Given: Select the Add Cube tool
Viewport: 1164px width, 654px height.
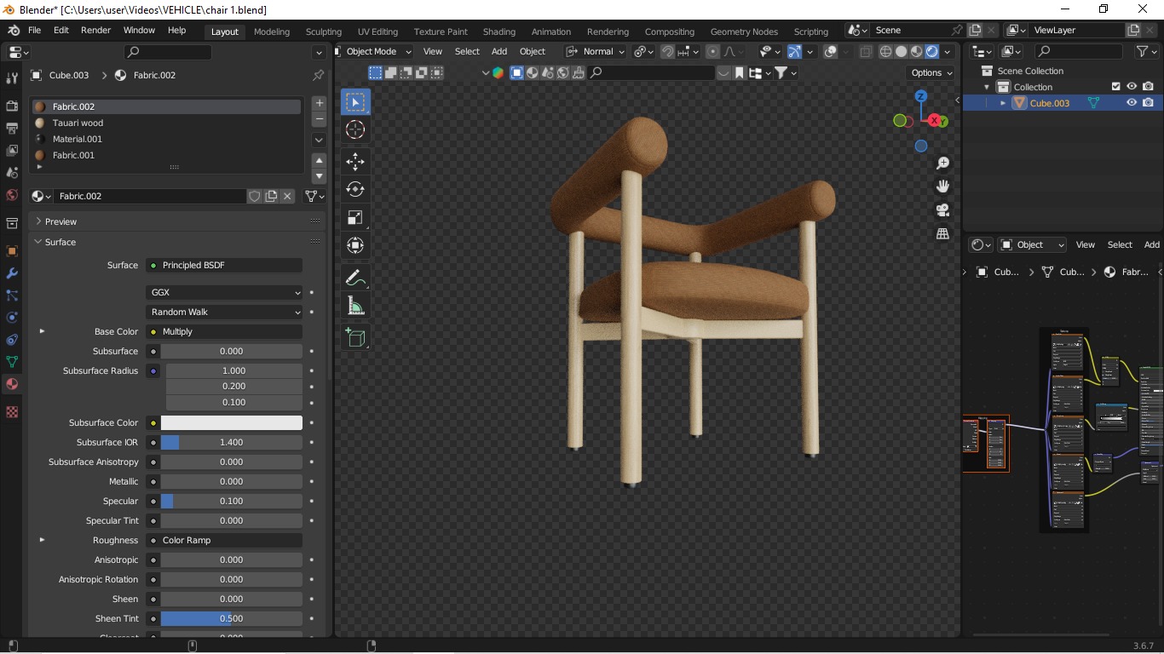Looking at the screenshot, I should click(355, 337).
